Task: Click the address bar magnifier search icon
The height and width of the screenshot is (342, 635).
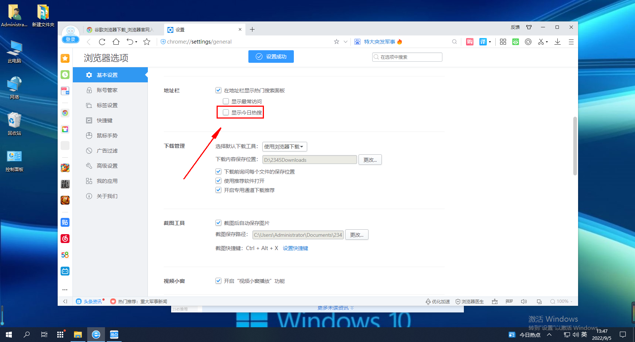Action: [x=454, y=42]
